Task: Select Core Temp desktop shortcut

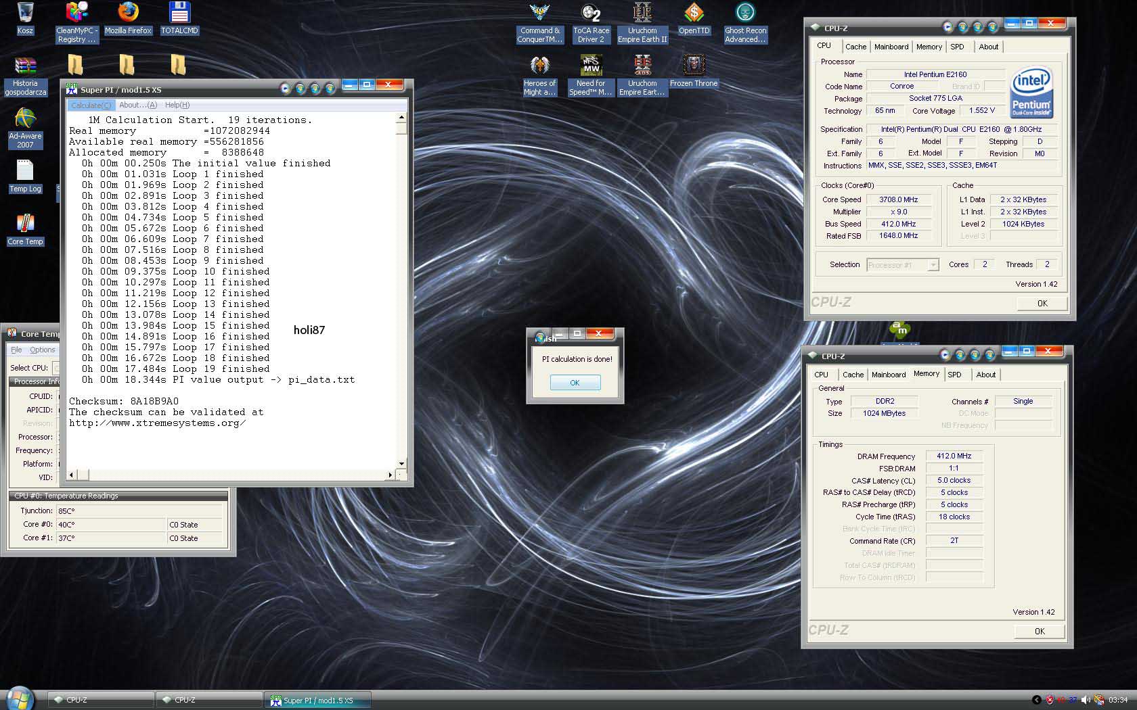Action: point(25,229)
